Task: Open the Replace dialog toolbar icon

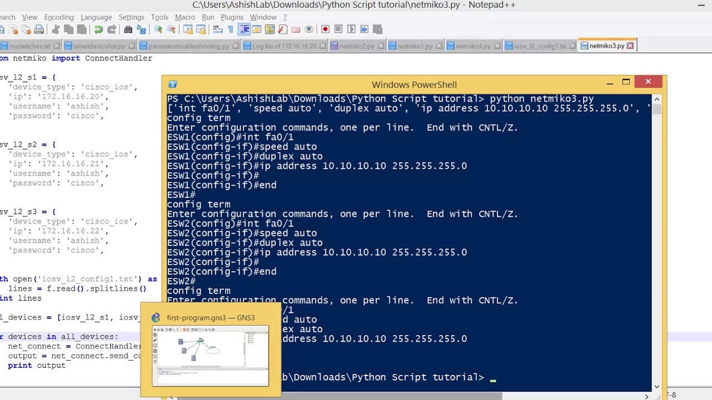Action: click(x=141, y=29)
